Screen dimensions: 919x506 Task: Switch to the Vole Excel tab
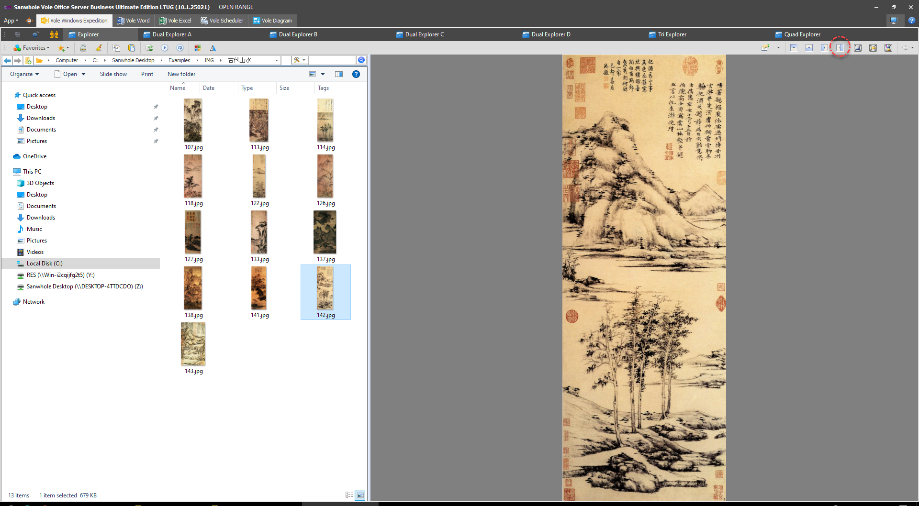point(175,21)
